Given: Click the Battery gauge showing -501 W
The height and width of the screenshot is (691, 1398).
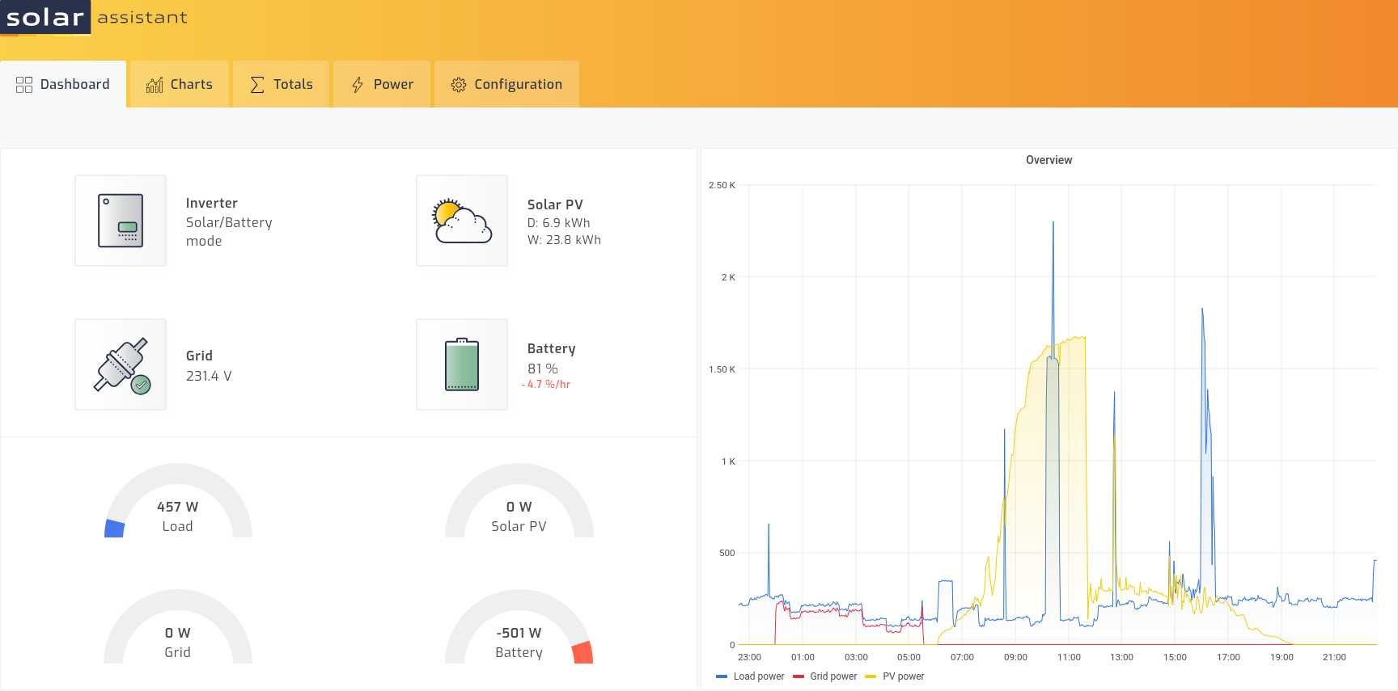Looking at the screenshot, I should (519, 627).
